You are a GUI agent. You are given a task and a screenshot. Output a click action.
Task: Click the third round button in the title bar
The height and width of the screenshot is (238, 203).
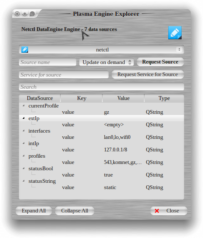[x=32, y=14]
